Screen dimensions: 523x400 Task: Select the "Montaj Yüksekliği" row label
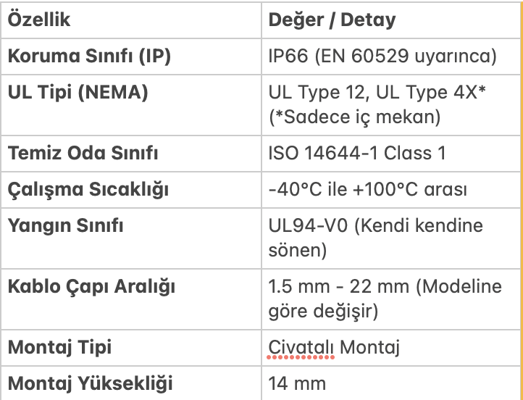click(91, 383)
